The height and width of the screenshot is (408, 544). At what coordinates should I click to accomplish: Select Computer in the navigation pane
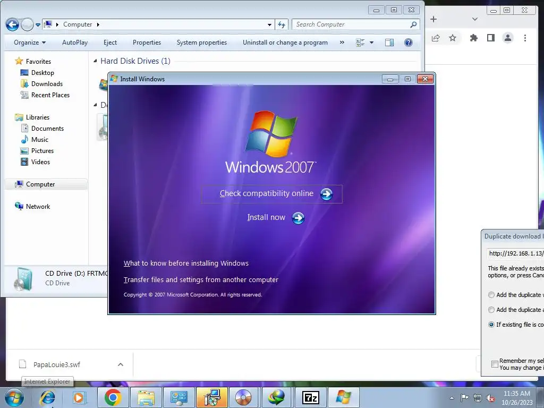click(46, 184)
